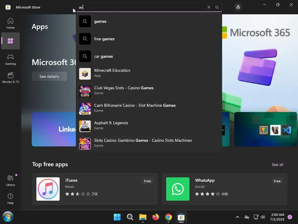Open the user account profile icon
Screen dimensions: 298x224
[x=238, y=7]
